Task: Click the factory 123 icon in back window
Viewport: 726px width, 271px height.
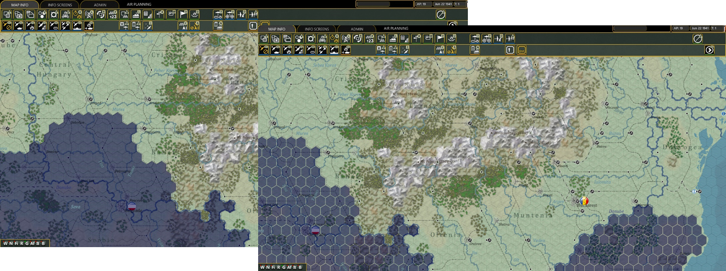Action: 113,14
